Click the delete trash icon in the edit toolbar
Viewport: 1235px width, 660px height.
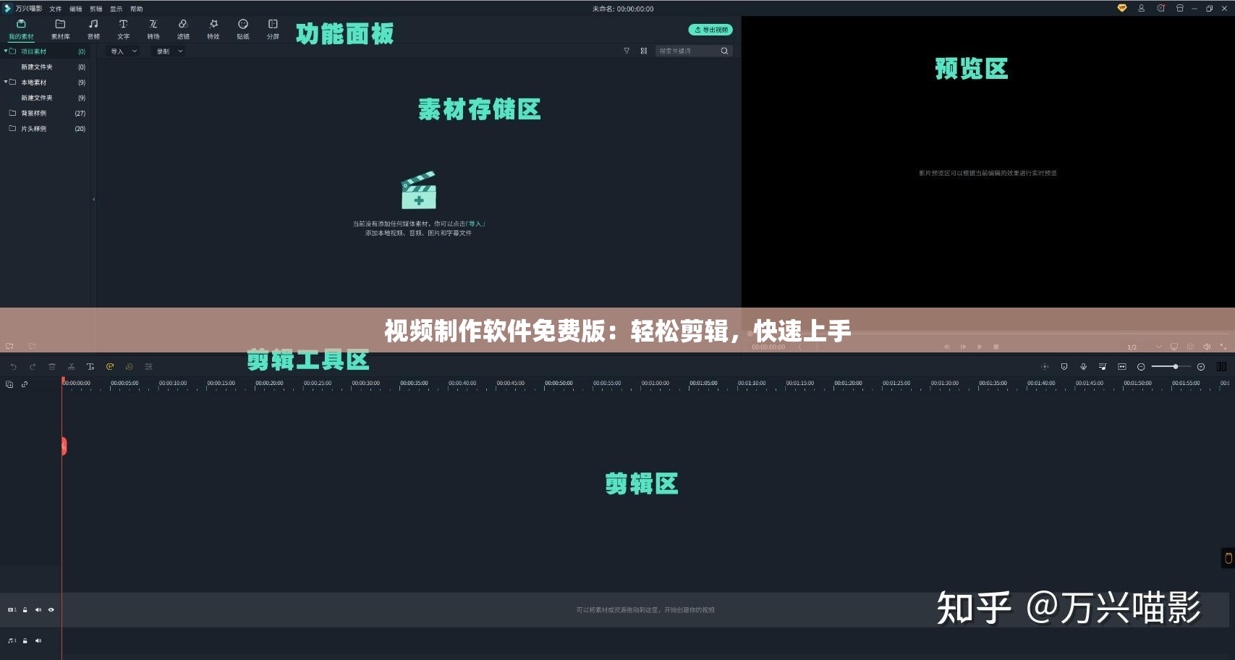tap(52, 367)
